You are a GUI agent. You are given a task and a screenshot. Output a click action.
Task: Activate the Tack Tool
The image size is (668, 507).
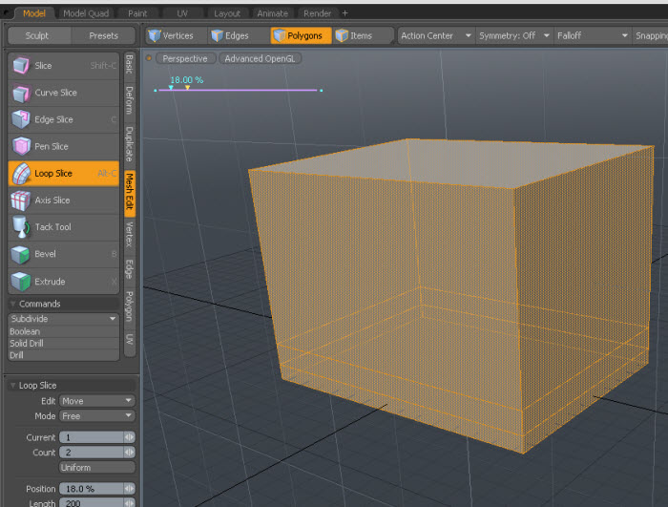(52, 227)
